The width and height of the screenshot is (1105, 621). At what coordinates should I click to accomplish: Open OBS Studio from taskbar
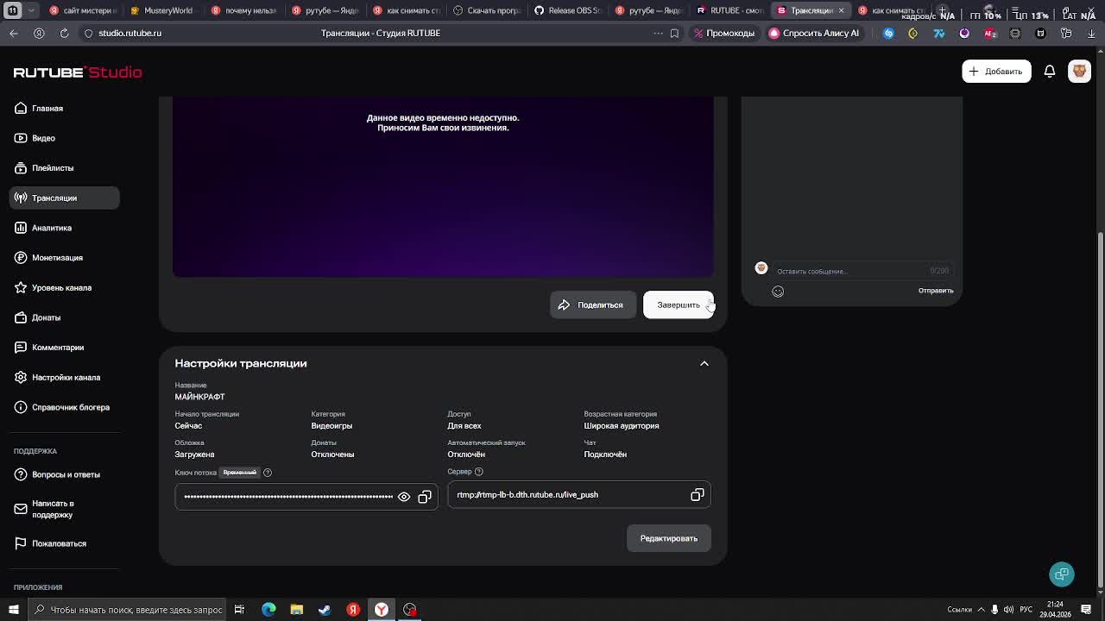(x=409, y=610)
